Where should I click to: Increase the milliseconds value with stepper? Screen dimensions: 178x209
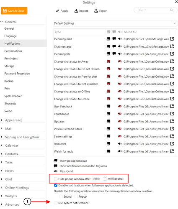(x=105, y=177)
